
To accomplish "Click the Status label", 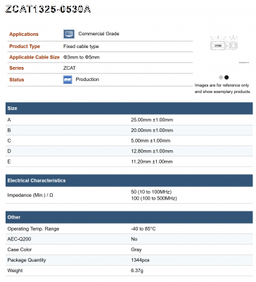I will 17,80.
